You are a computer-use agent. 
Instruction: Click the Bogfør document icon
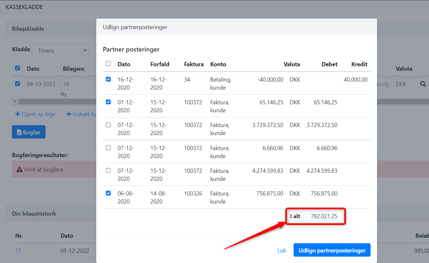coord(19,132)
